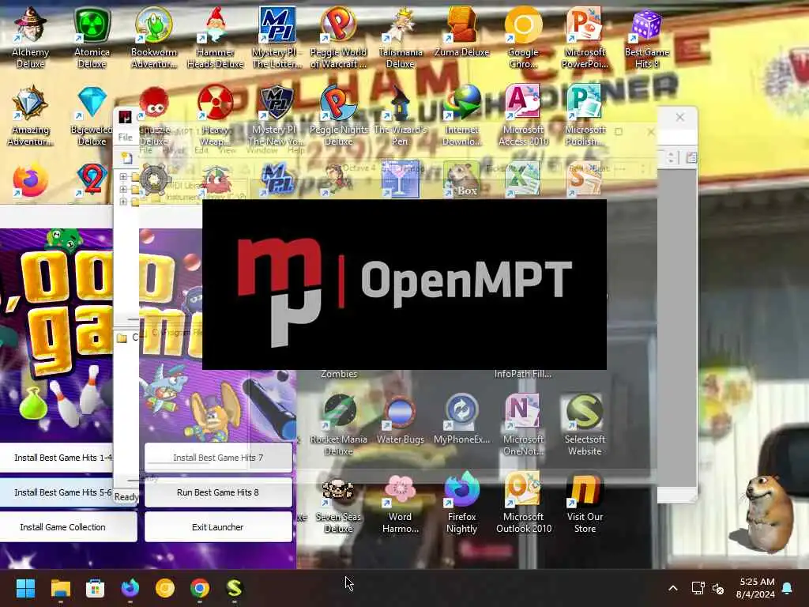Open File Explorer from the taskbar
Viewport: 809px width, 607px height.
(60, 588)
